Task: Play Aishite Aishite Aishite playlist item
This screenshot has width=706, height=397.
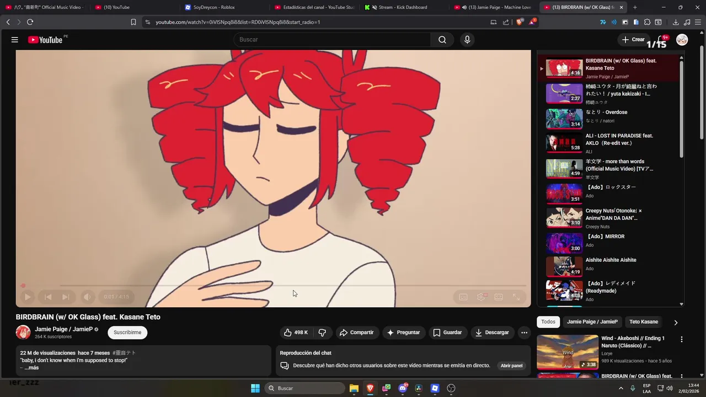Action: coord(609,266)
